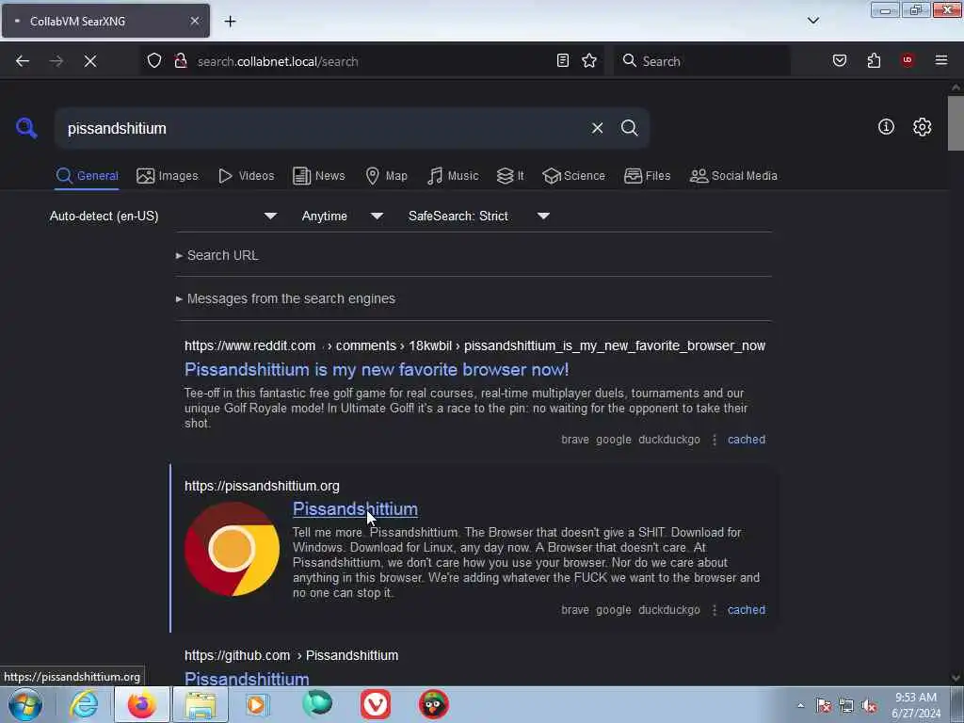Click the insecure padlock site info icon
The height and width of the screenshot is (723, 964).
[181, 61]
